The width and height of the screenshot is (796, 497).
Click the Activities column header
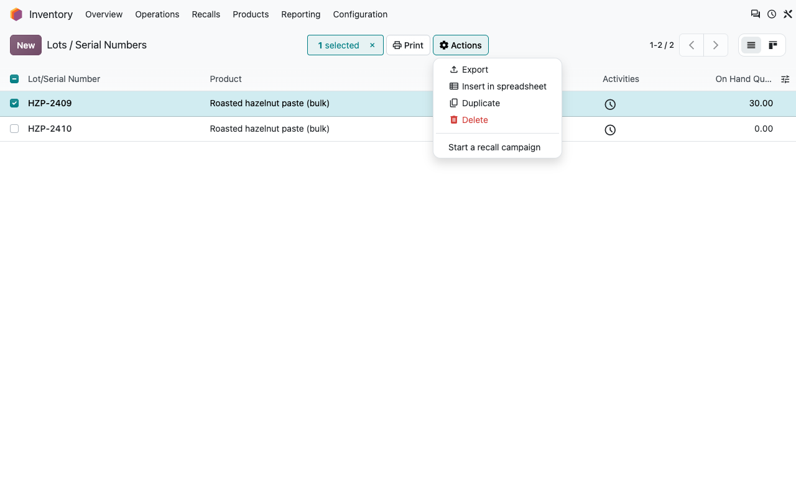[621, 79]
